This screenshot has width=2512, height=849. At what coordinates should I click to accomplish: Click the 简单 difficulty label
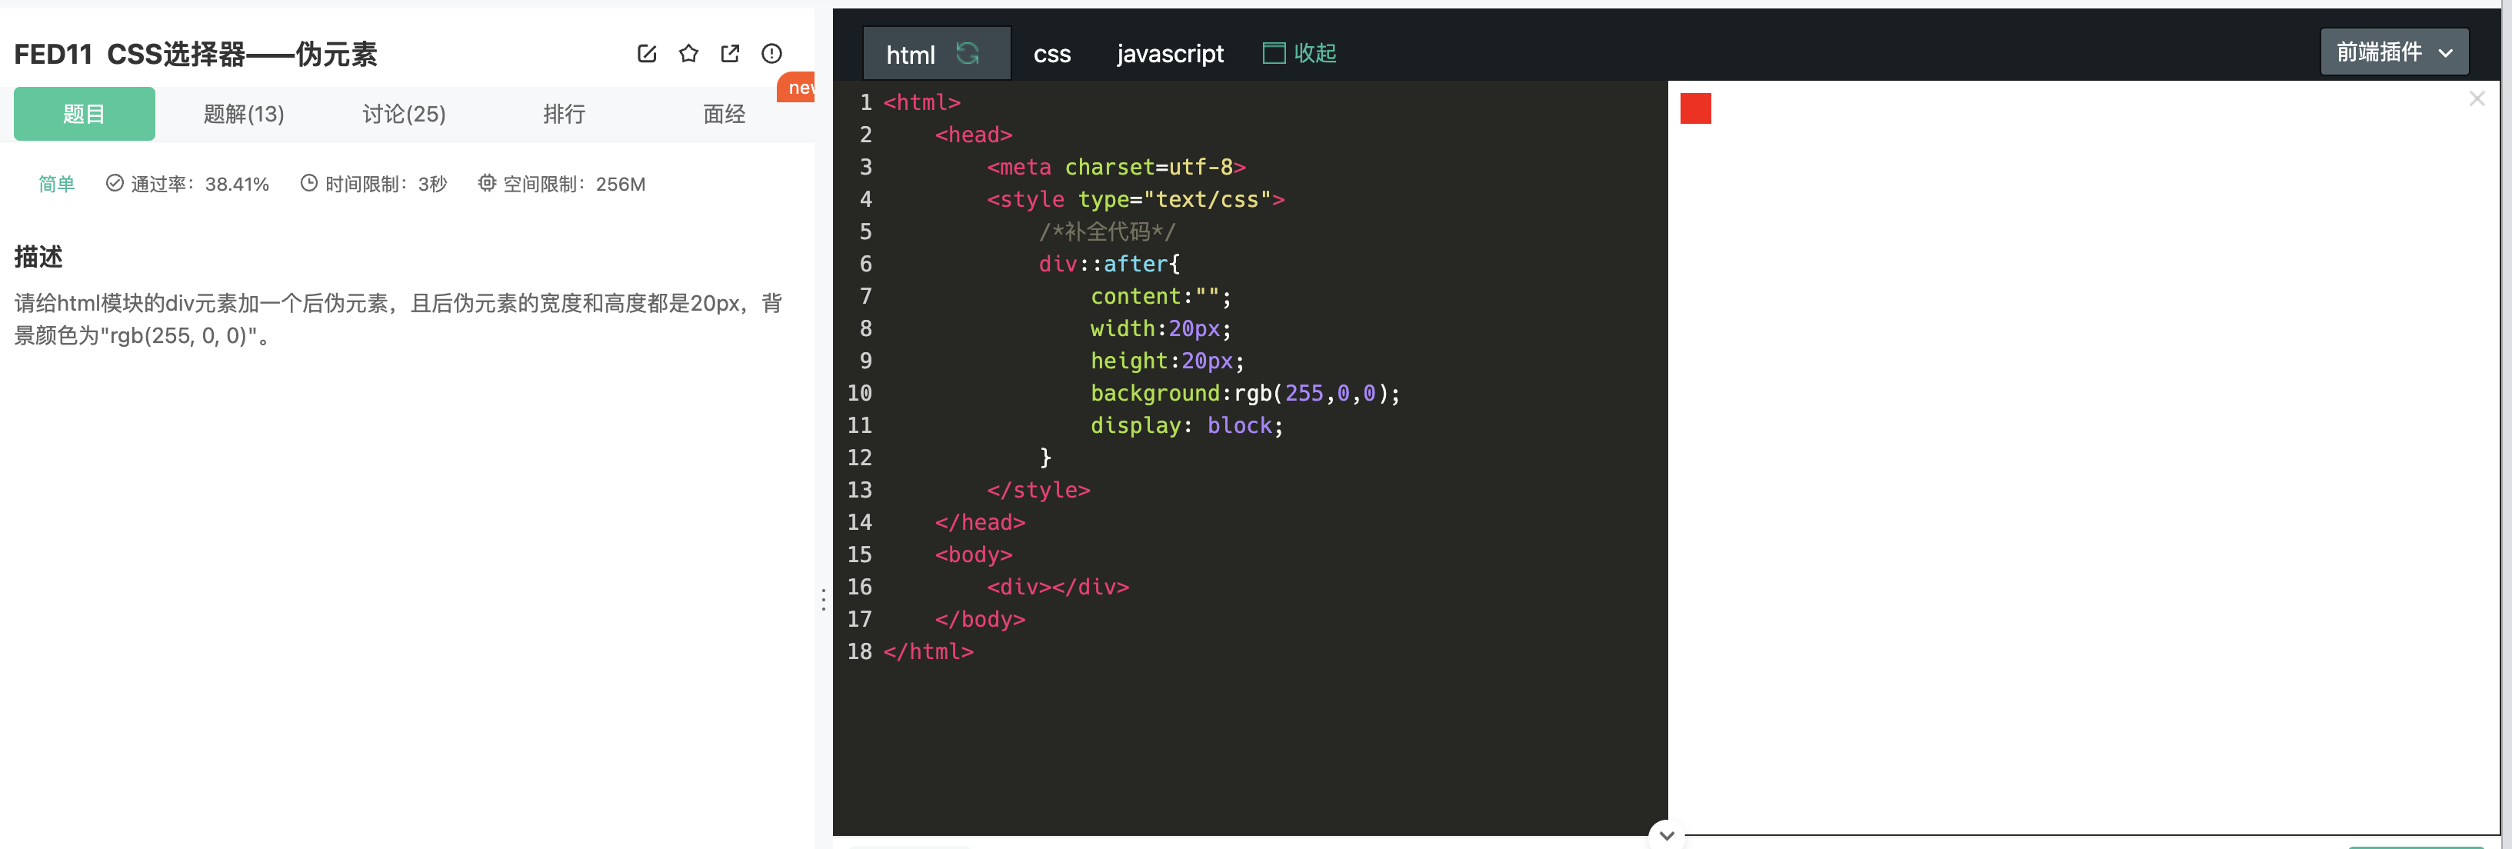[x=57, y=185]
